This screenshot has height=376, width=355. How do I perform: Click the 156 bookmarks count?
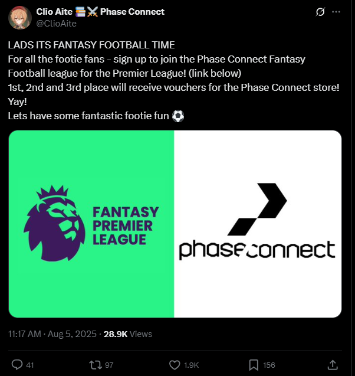point(269,365)
